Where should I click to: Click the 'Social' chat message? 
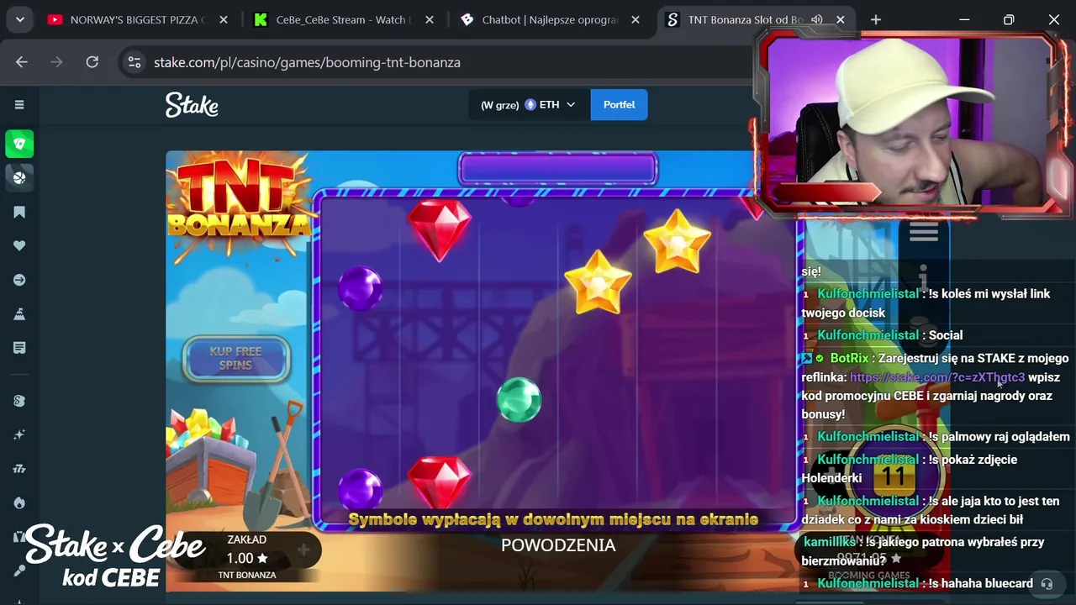point(946,335)
